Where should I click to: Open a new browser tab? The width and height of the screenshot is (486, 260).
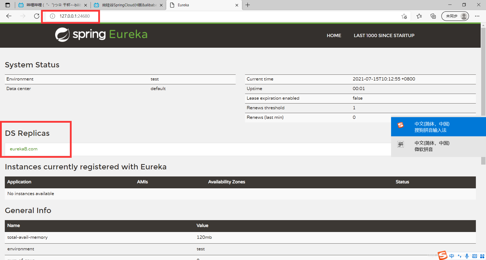pyautogui.click(x=248, y=5)
